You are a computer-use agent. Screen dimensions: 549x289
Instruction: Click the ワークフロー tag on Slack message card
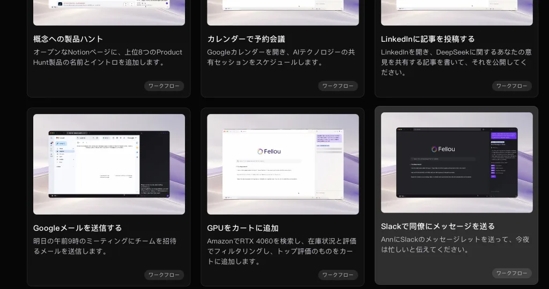512,273
